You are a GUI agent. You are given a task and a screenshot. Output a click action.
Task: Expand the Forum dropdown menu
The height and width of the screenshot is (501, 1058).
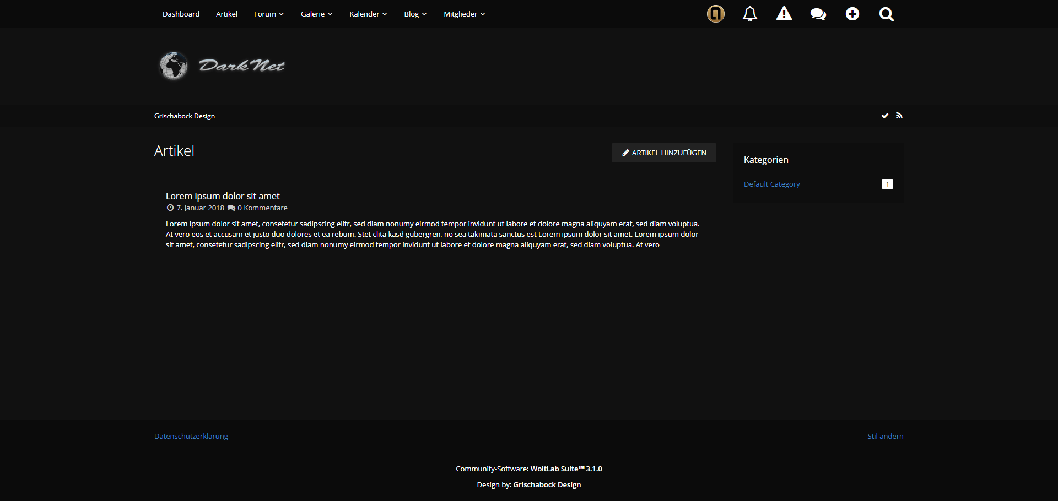click(268, 14)
